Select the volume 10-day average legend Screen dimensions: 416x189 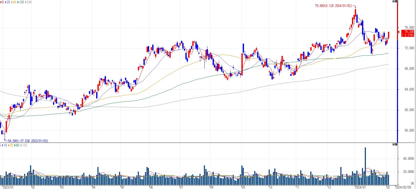(5, 145)
